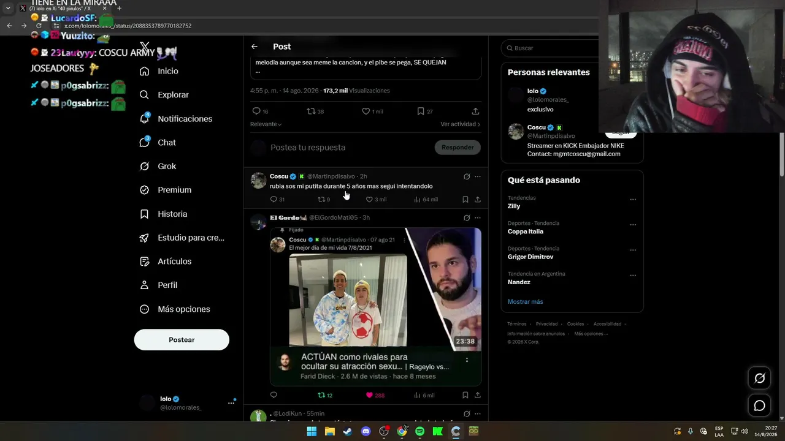Go back using the Post header arrow
This screenshot has width=785, height=441.
255,47
